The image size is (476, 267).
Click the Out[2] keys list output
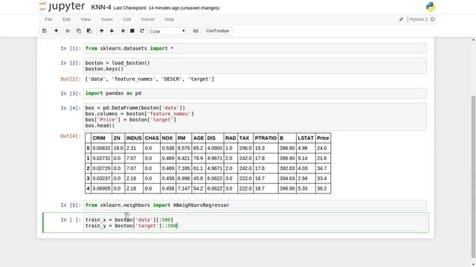tap(149, 79)
